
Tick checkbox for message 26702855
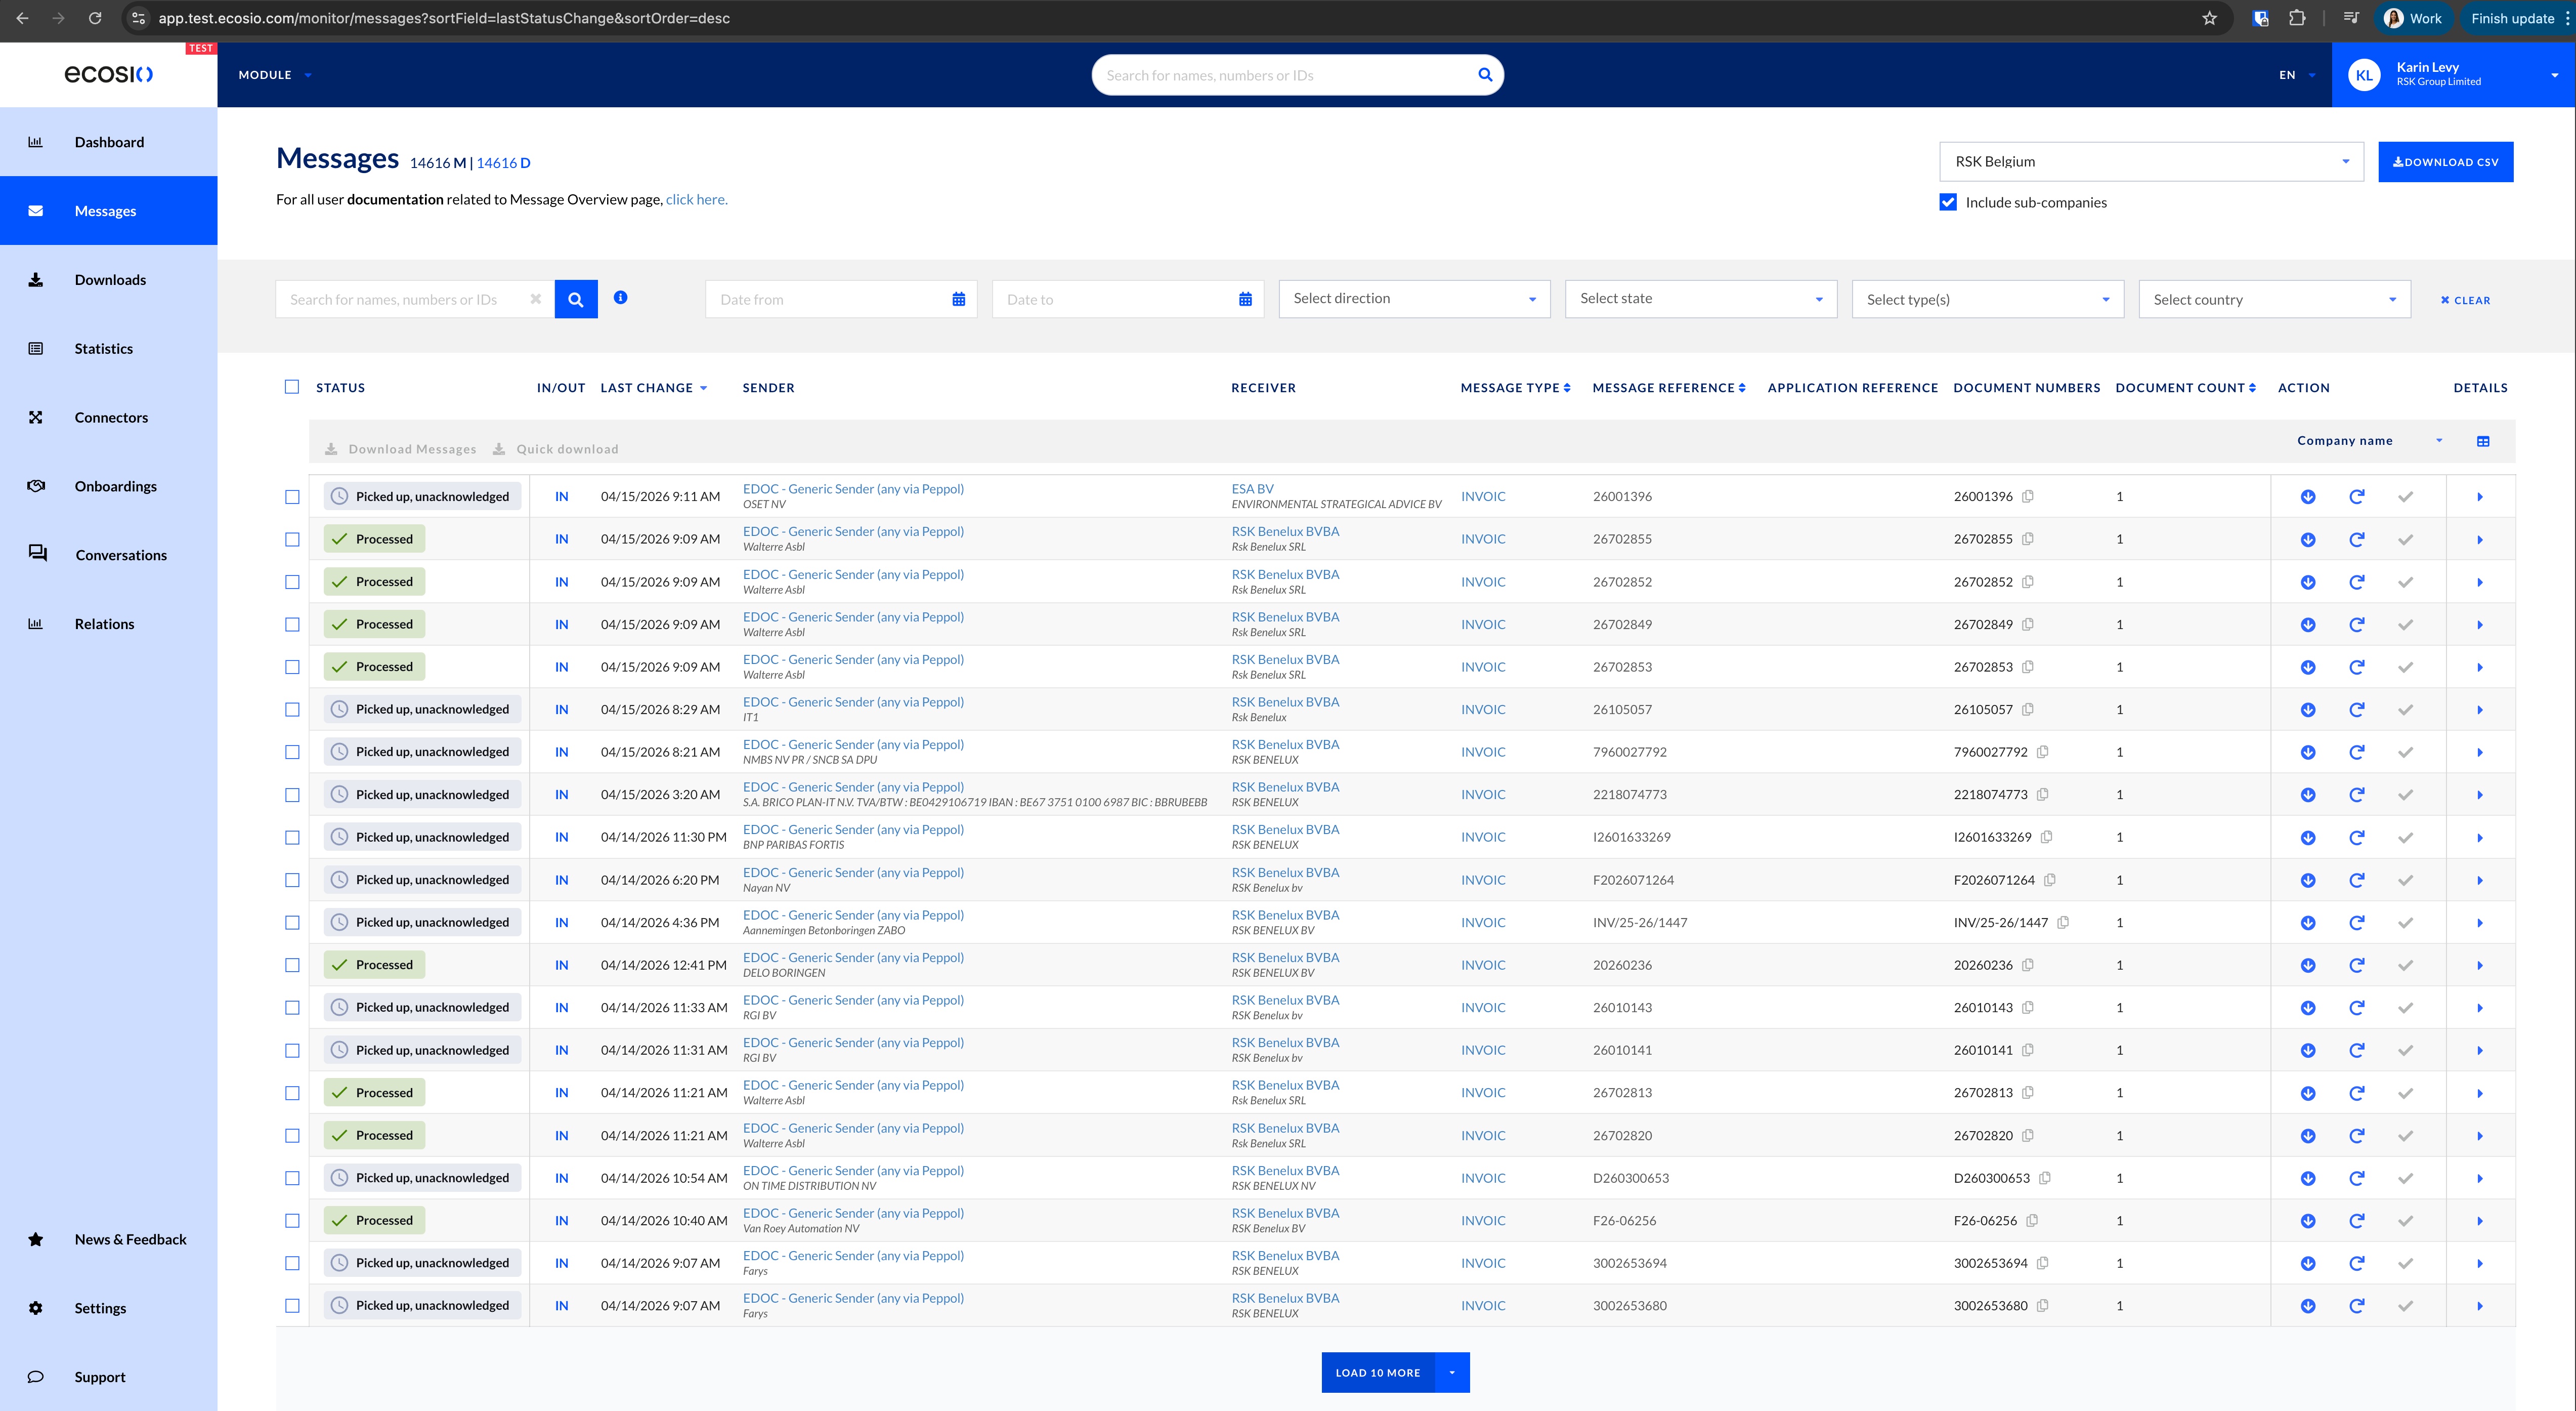pos(292,539)
